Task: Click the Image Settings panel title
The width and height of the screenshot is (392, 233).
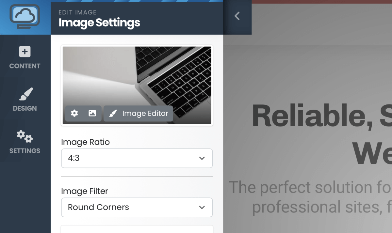Action: (99, 23)
